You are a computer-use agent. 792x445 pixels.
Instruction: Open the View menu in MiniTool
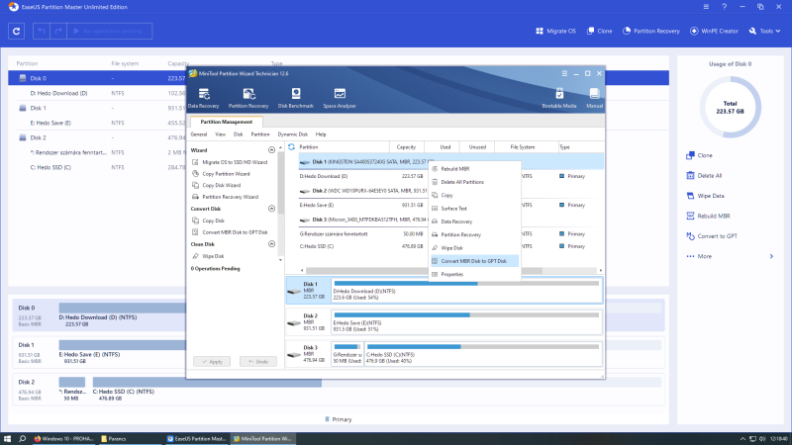click(x=220, y=134)
